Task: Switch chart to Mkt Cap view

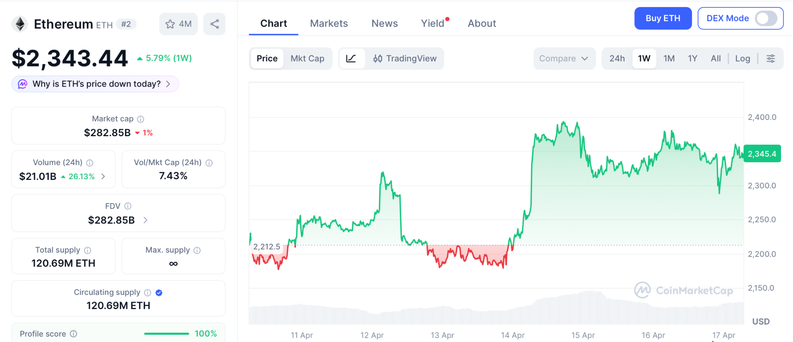Action: click(307, 58)
